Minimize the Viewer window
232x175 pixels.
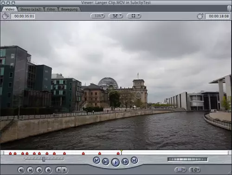tap(8, 3)
